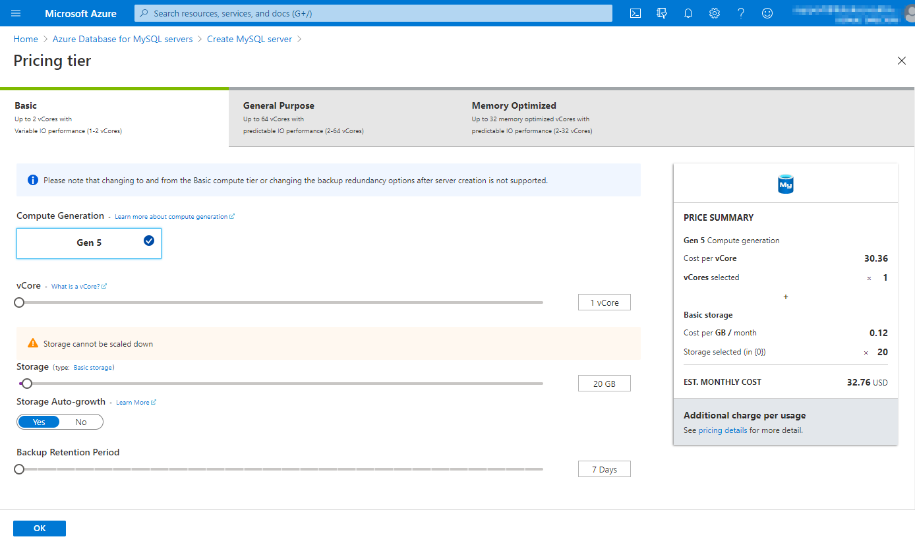Open Learn more about compute generation
This screenshot has width=915, height=545.
[x=175, y=216]
